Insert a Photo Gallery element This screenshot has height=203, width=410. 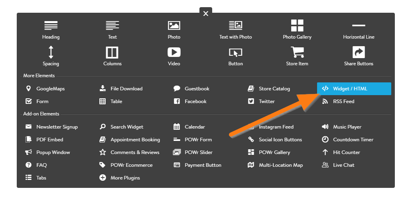click(297, 25)
